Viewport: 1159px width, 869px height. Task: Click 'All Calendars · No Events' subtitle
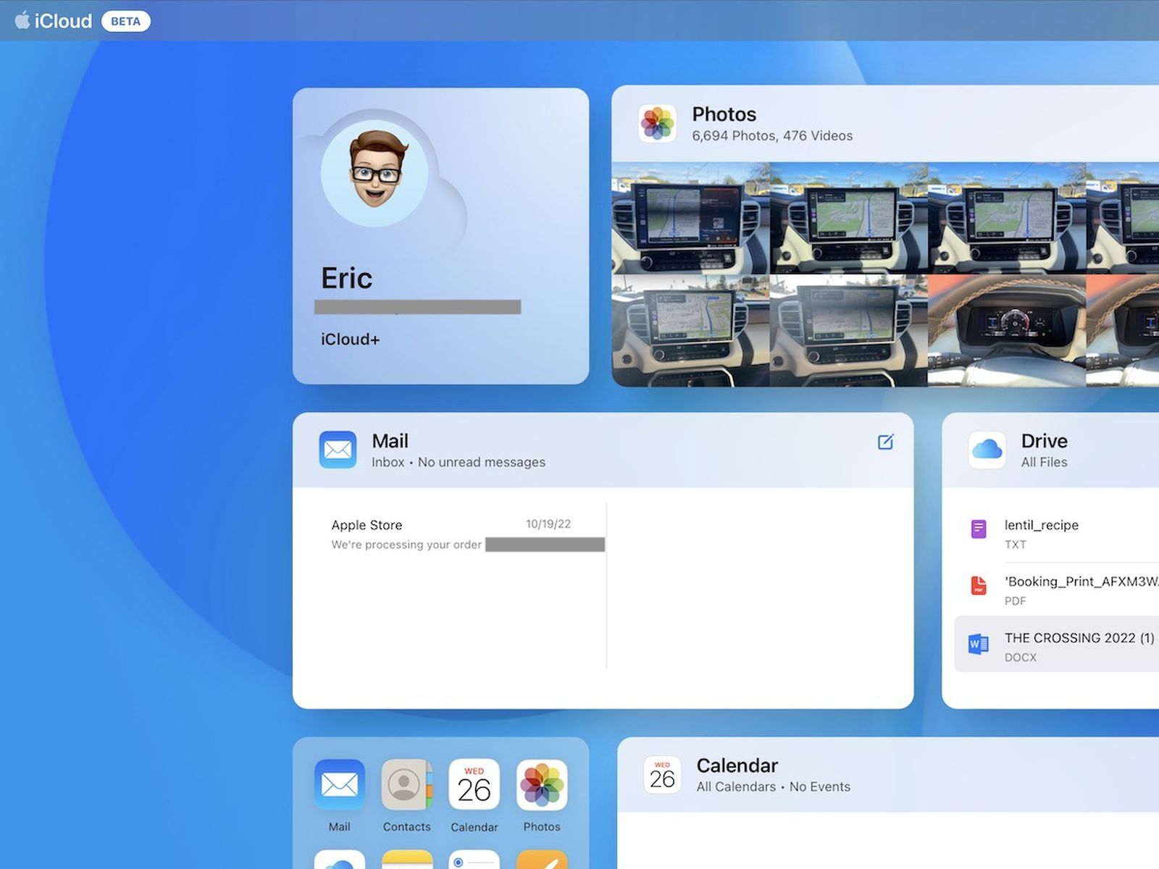[773, 786]
